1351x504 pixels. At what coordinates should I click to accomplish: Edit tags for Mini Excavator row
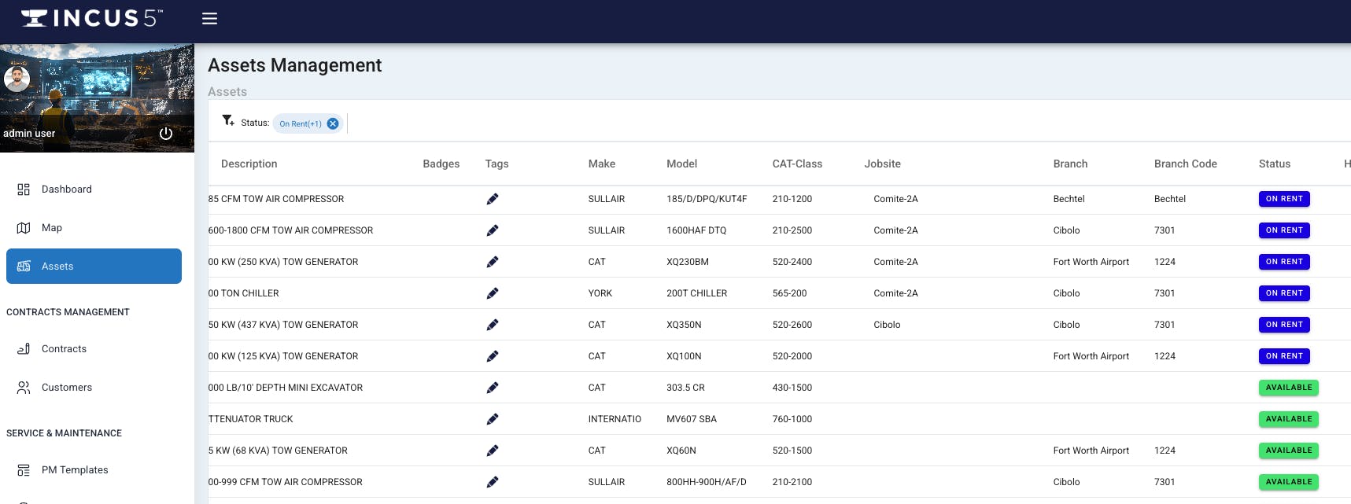click(x=493, y=388)
